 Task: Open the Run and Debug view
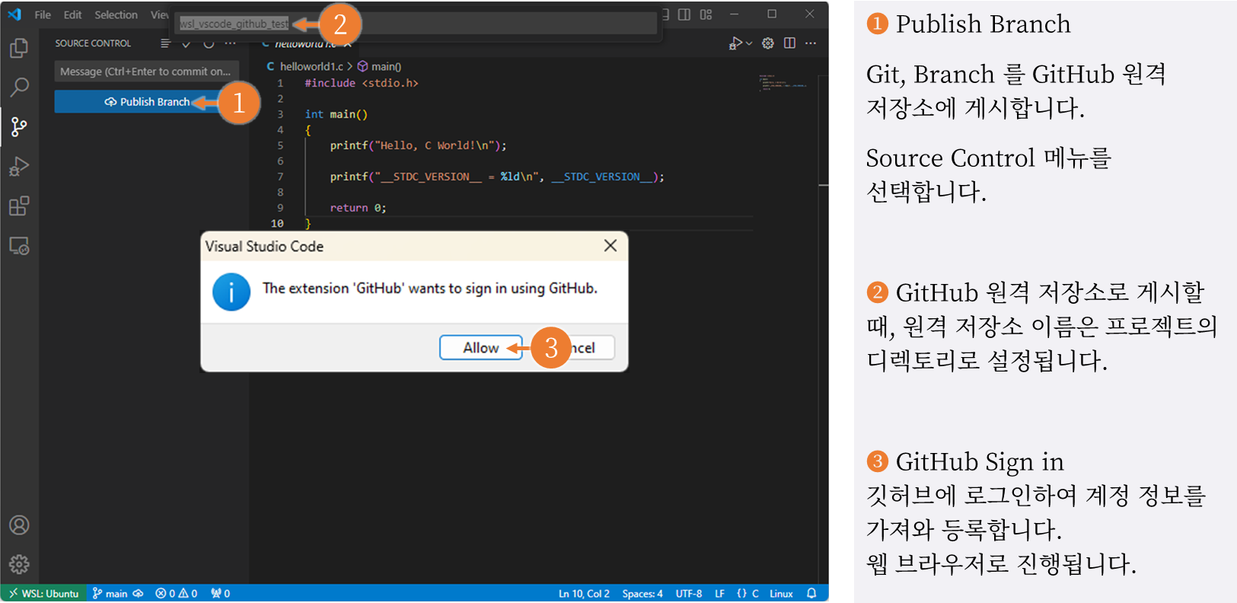click(19, 166)
